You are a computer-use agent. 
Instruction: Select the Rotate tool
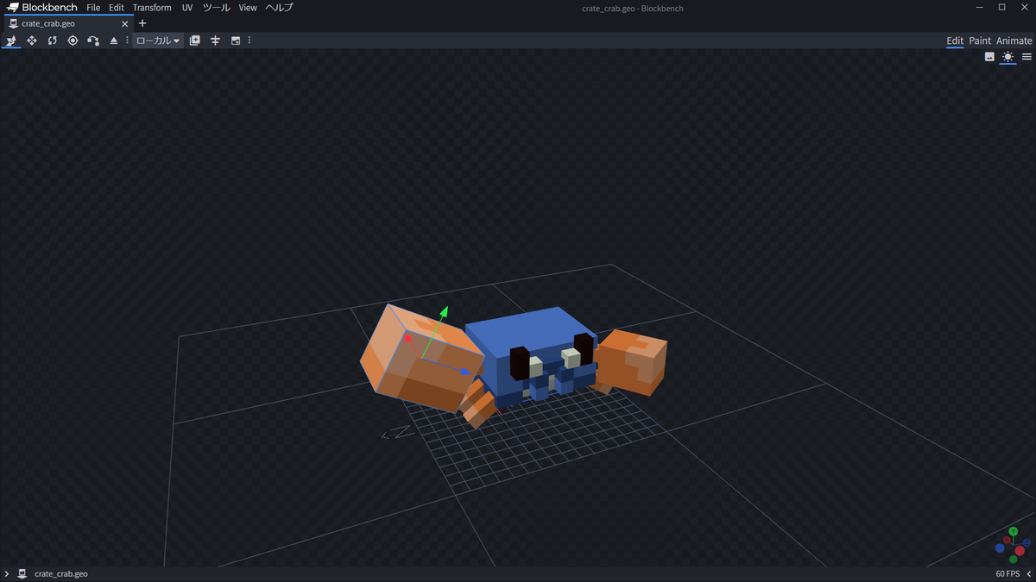(52, 41)
